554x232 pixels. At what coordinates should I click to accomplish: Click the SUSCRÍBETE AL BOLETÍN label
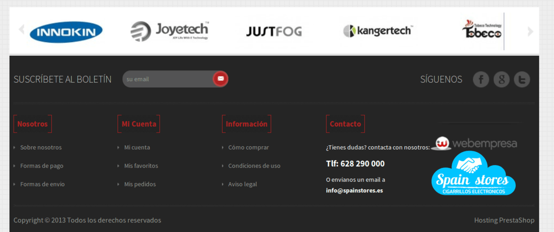[x=62, y=79]
